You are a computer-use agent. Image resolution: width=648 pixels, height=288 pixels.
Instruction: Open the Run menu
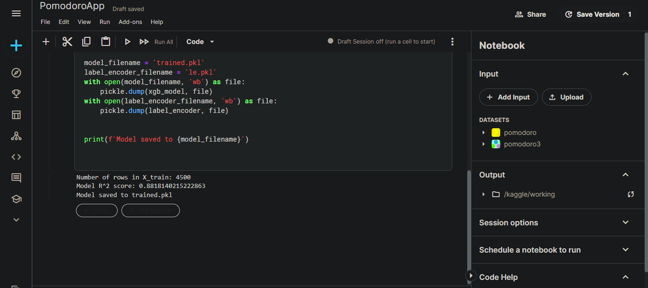pyautogui.click(x=105, y=22)
